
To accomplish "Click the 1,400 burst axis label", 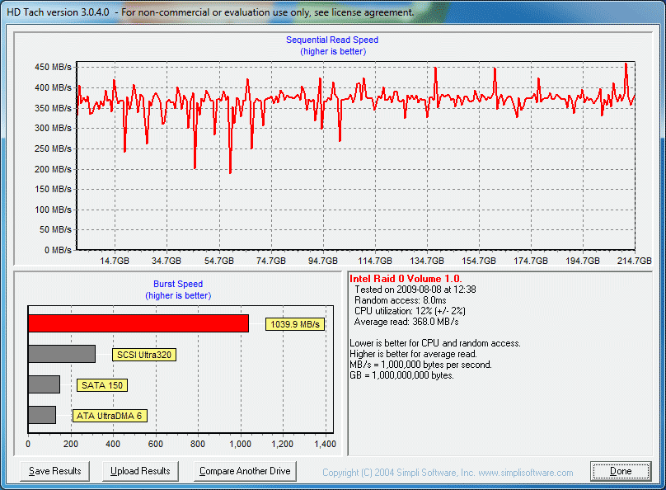I will [x=326, y=444].
